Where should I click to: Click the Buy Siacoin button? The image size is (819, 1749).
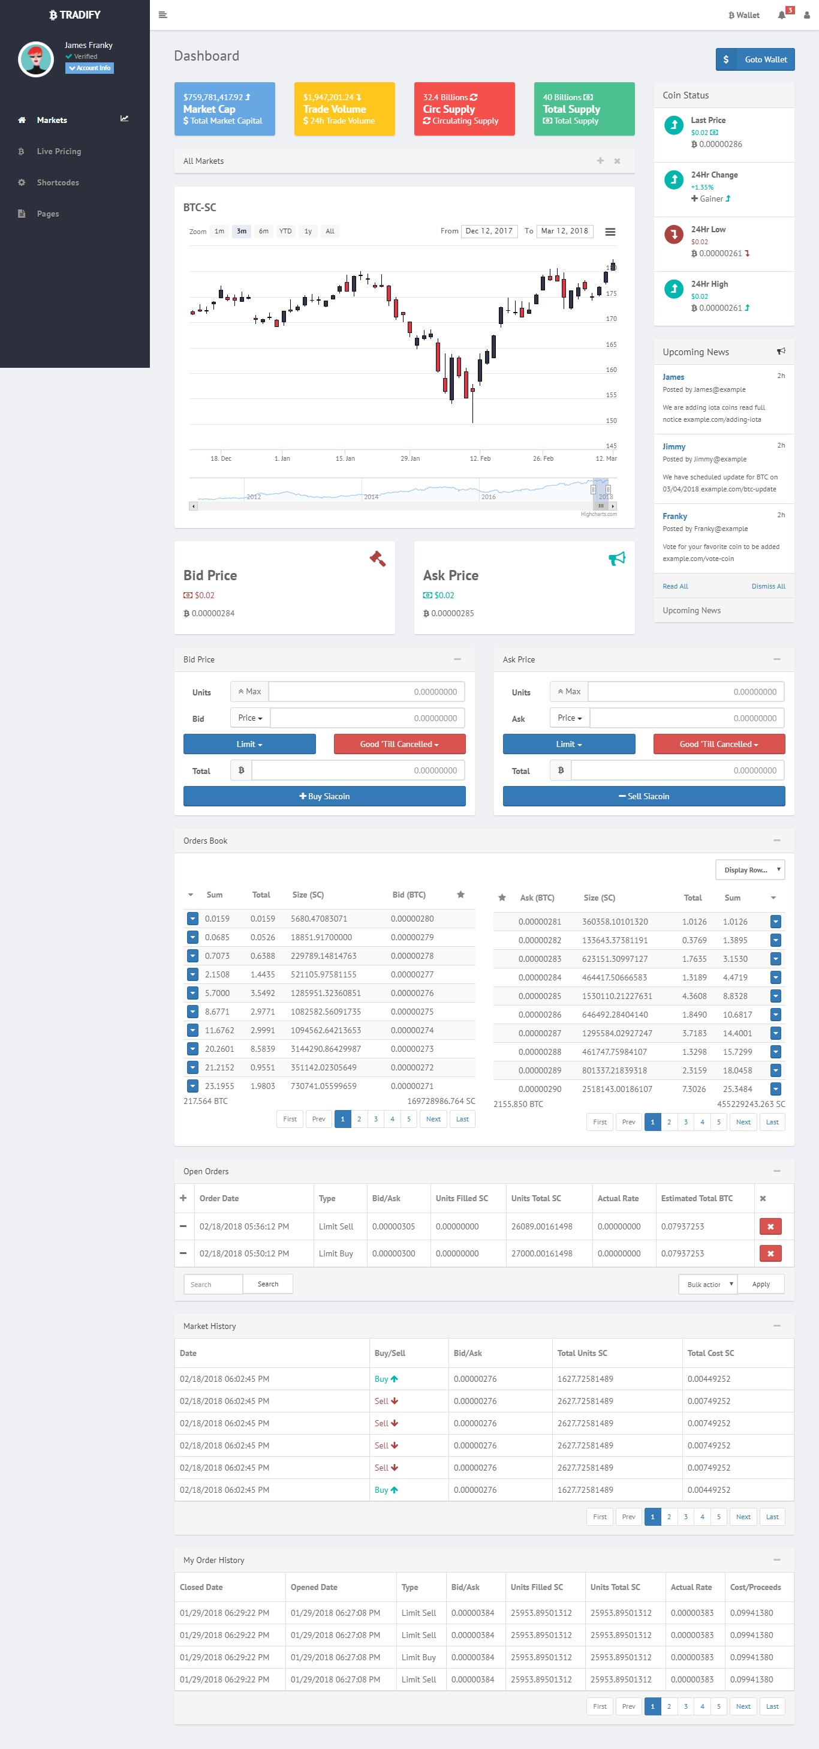click(324, 796)
